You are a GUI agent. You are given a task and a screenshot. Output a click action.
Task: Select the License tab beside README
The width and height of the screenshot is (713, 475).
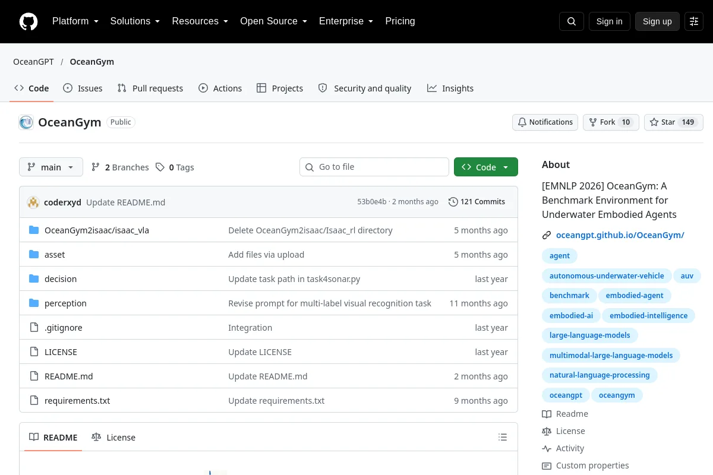pyautogui.click(x=113, y=438)
